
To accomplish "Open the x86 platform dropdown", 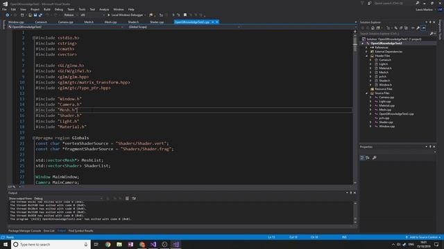I will click(x=92, y=15).
